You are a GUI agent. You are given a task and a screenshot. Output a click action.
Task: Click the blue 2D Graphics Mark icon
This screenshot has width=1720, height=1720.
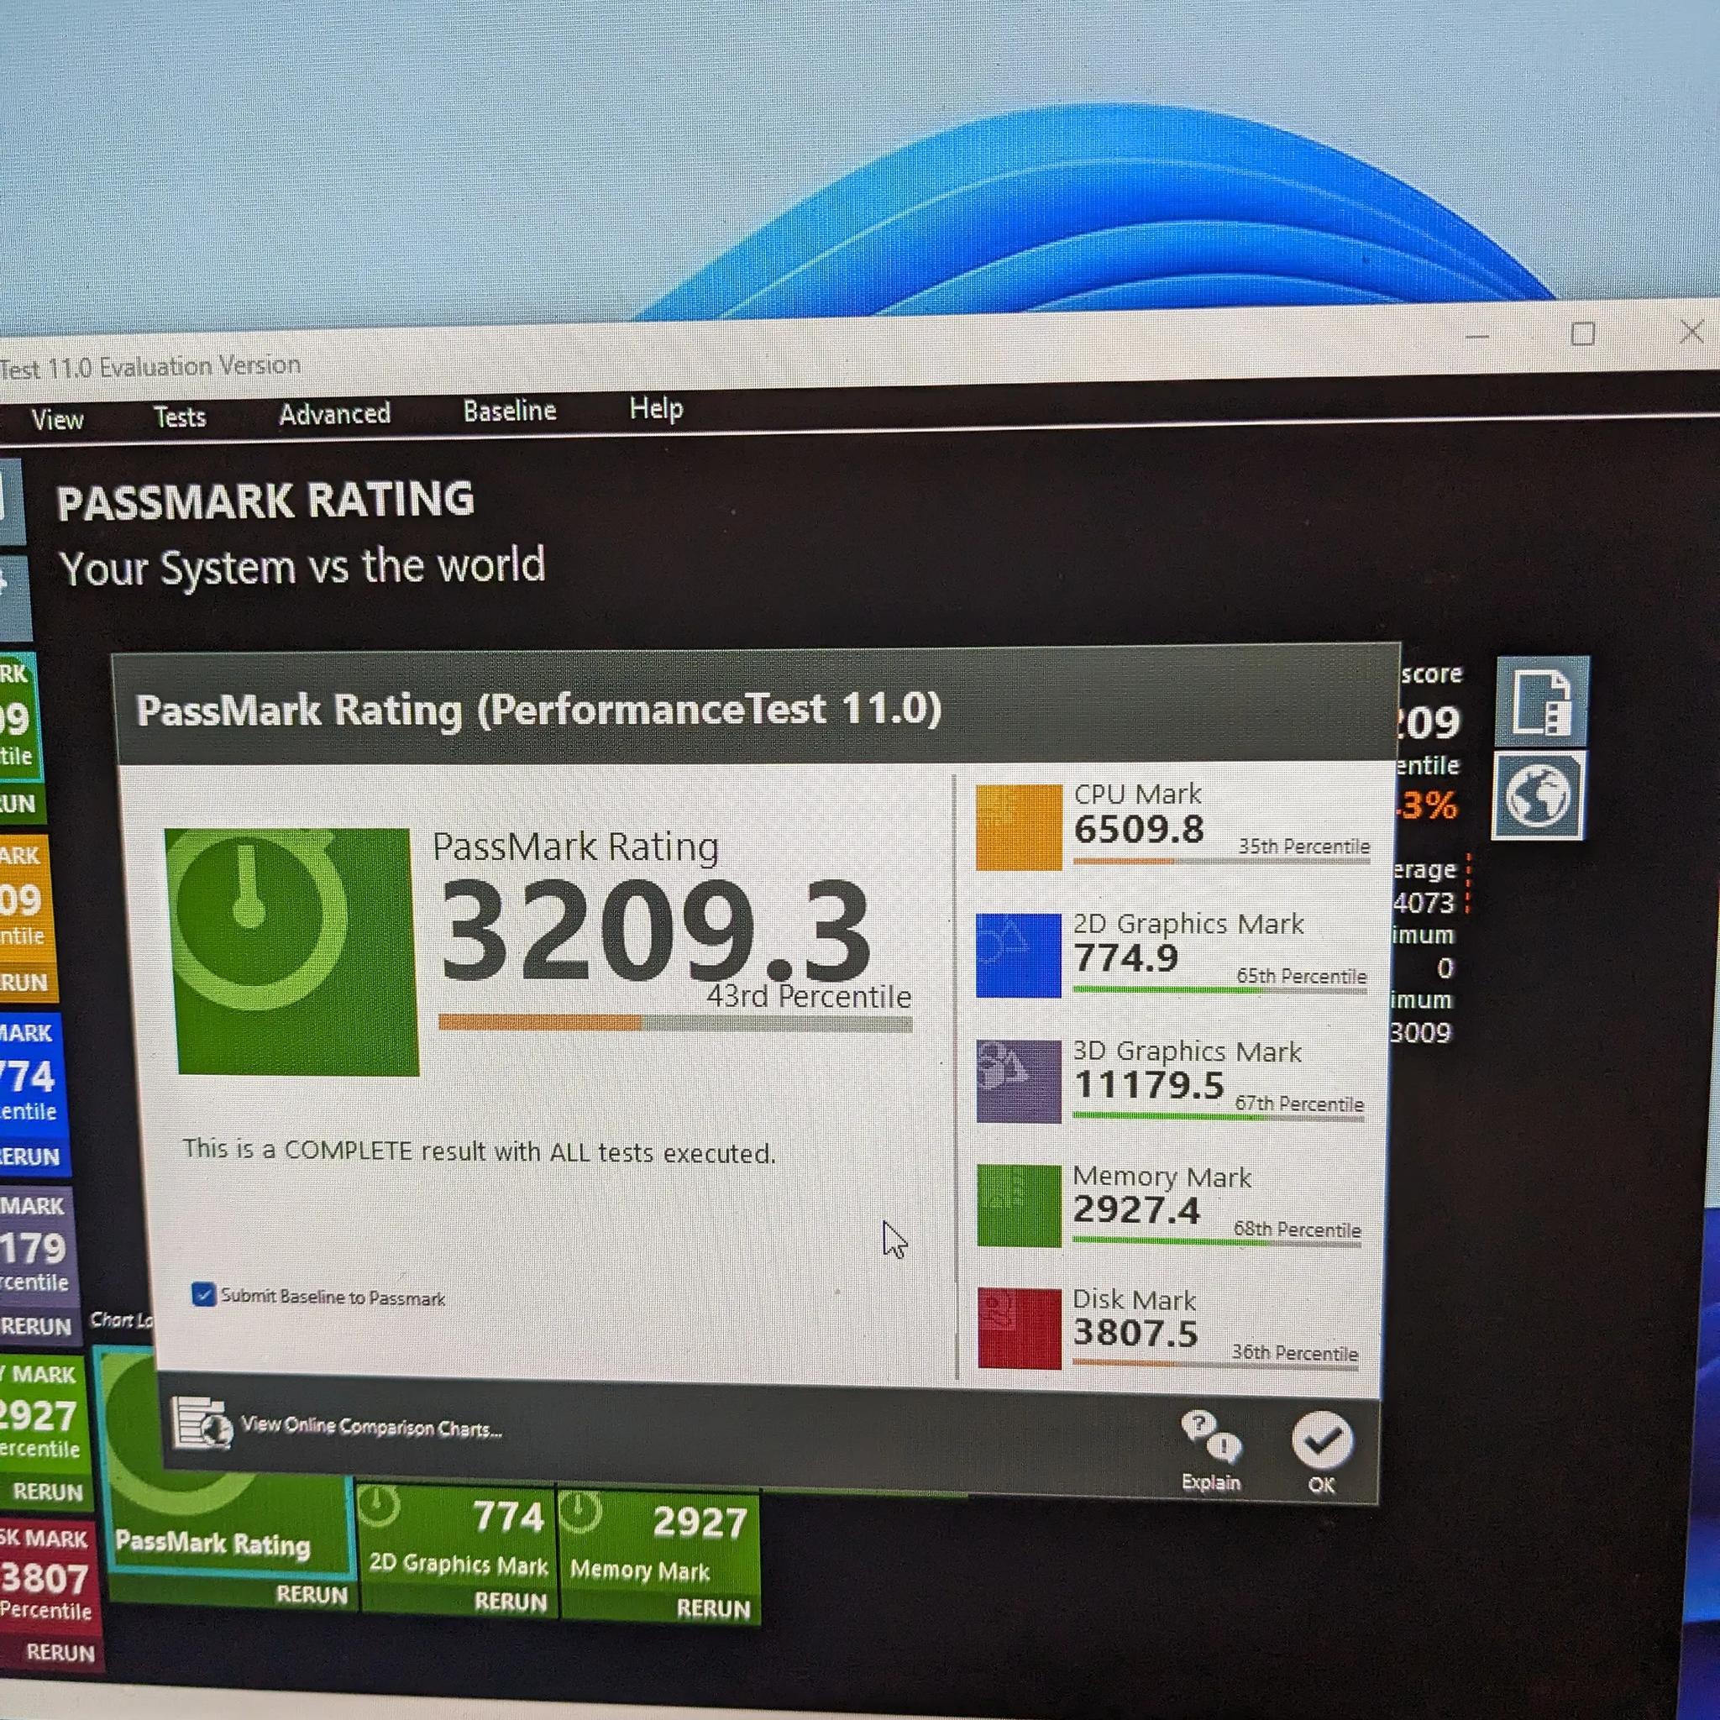click(1019, 954)
